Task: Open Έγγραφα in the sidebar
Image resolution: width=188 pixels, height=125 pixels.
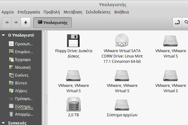Action: pos(23,60)
